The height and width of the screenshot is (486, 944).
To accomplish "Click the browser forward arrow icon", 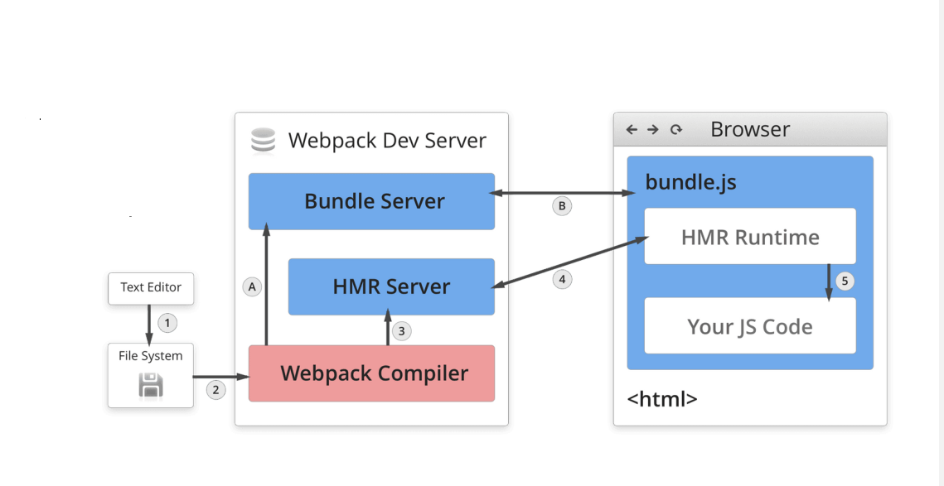I will click(653, 129).
